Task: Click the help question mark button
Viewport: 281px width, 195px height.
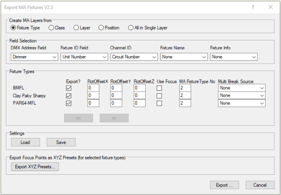Action: (253, 7)
